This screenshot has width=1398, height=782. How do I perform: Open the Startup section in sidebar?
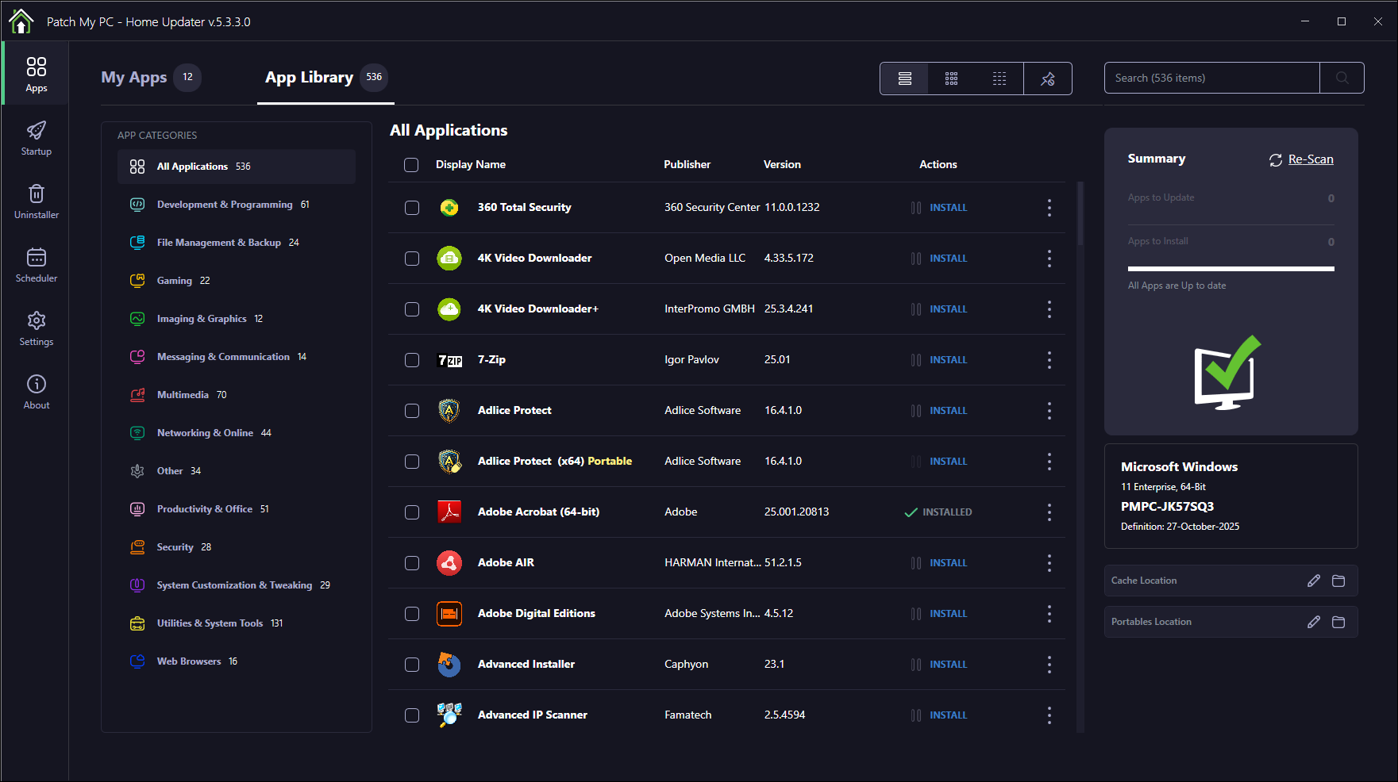[36, 138]
